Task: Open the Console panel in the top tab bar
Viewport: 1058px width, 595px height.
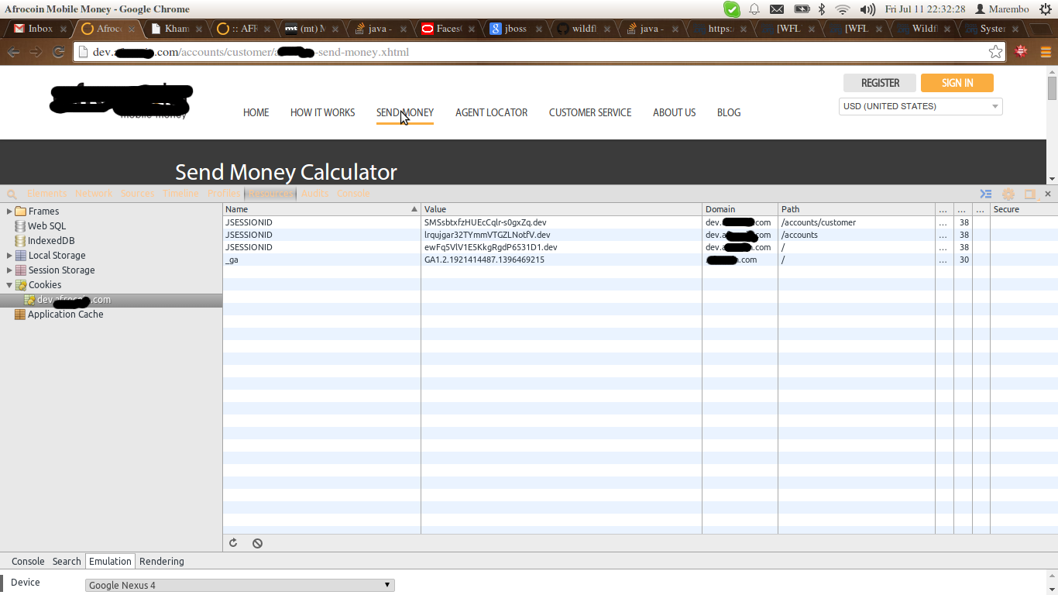Action: coord(353,194)
